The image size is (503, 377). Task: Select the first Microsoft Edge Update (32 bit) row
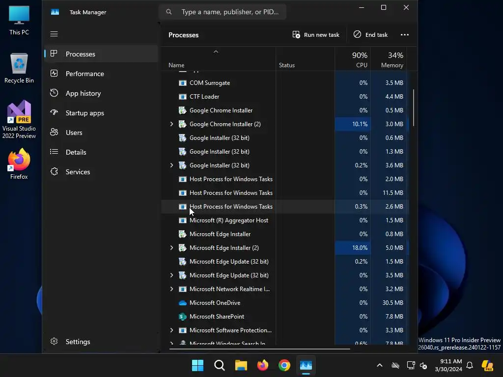285,262
